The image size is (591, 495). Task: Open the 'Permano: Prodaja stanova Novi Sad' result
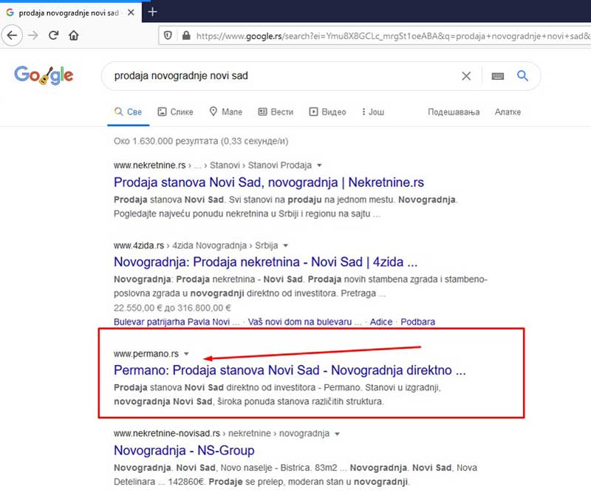(x=290, y=370)
